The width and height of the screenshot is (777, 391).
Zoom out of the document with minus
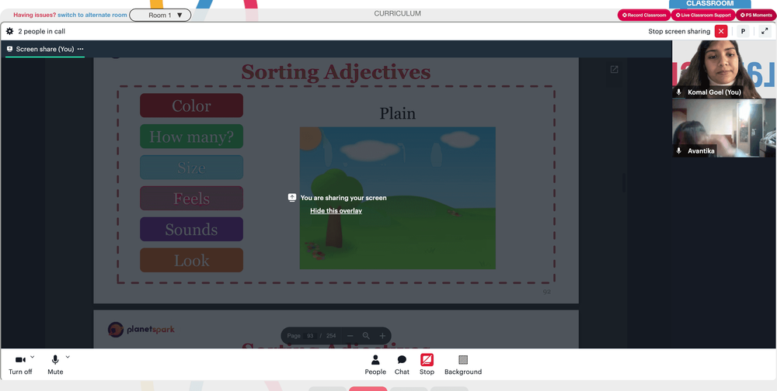[x=350, y=336]
